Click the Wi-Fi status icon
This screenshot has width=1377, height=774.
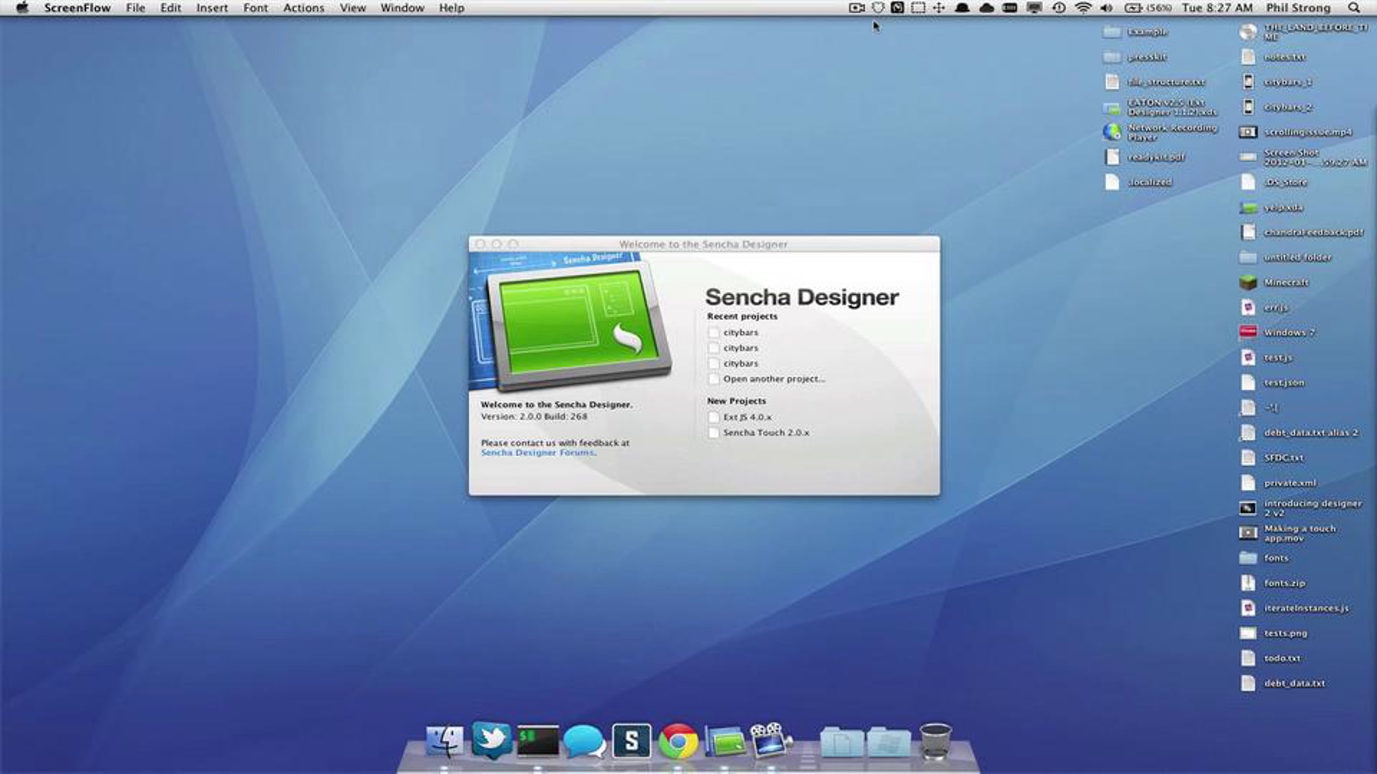coord(1083,8)
